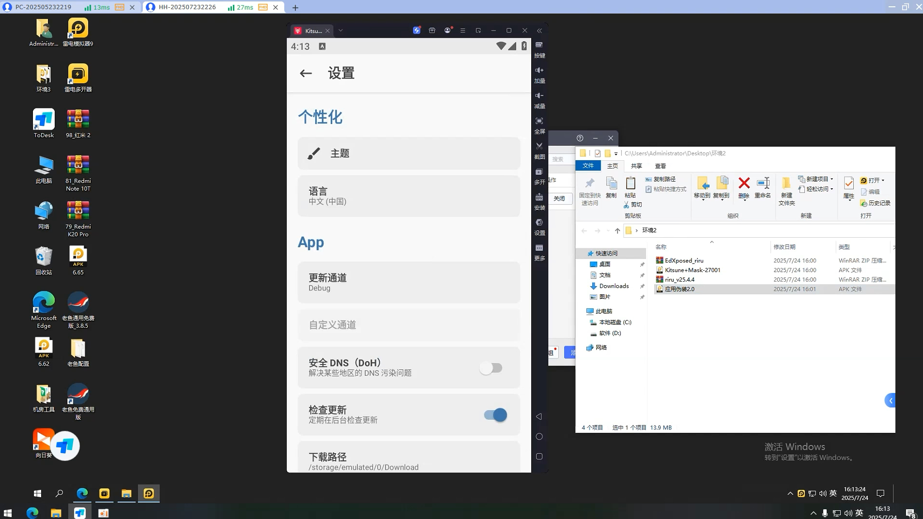923x519 pixels.
Task: Click the 环境2 address bar breadcrumb
Action: click(649, 230)
